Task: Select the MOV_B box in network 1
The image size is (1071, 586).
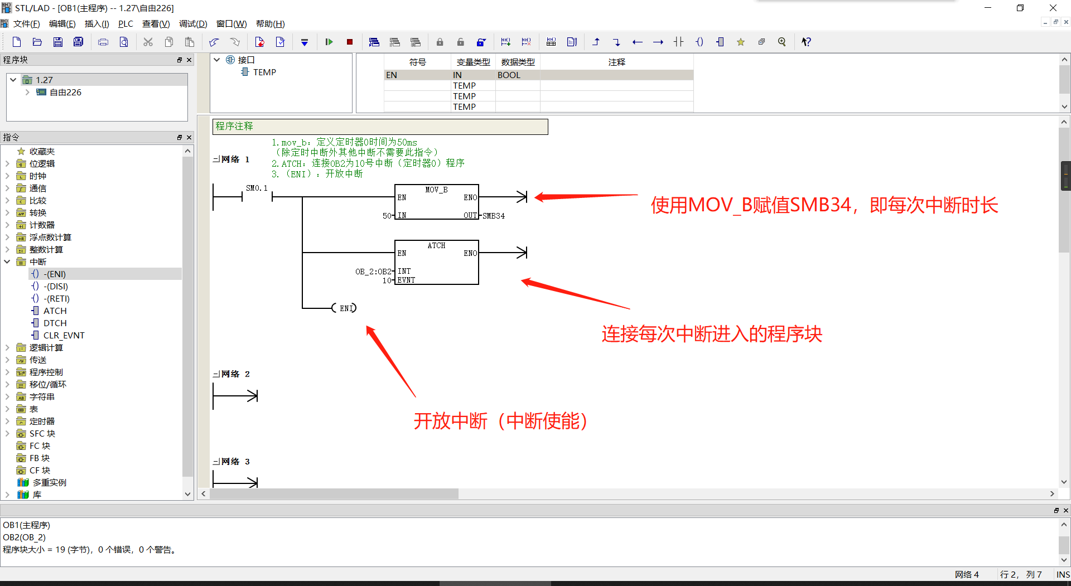Action: coord(437,202)
